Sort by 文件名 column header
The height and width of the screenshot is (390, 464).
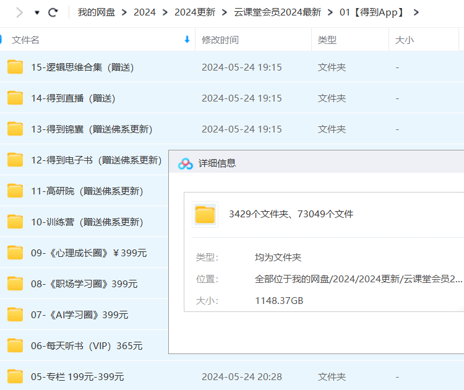(25, 40)
